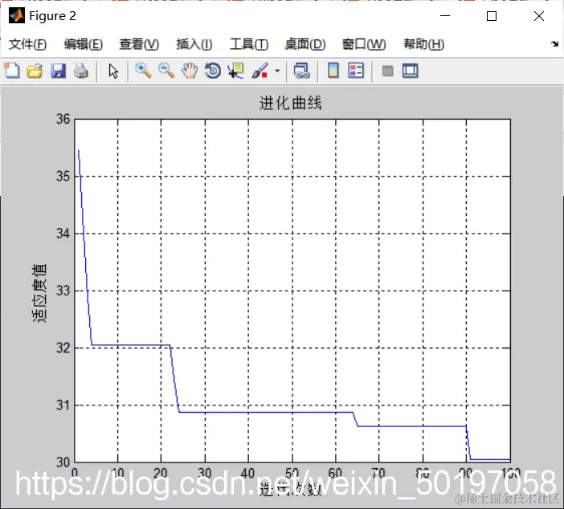Open the 桌面(D) menu
Image resolution: width=564 pixels, height=509 pixels.
[305, 44]
